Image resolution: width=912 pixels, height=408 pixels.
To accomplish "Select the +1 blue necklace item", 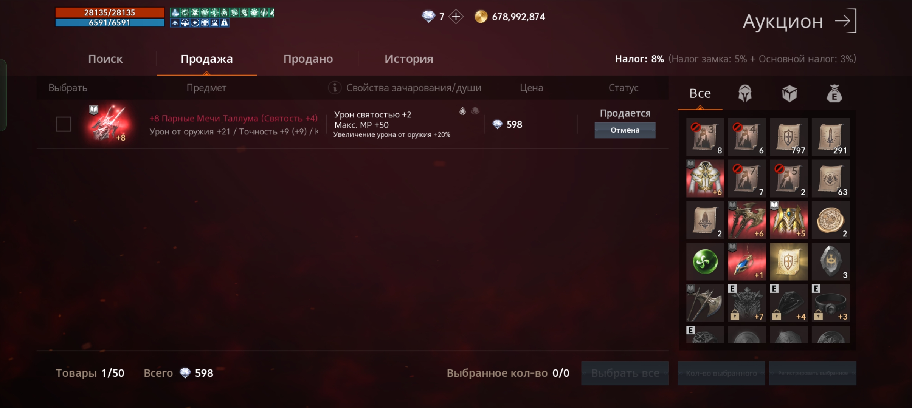I will tap(747, 261).
